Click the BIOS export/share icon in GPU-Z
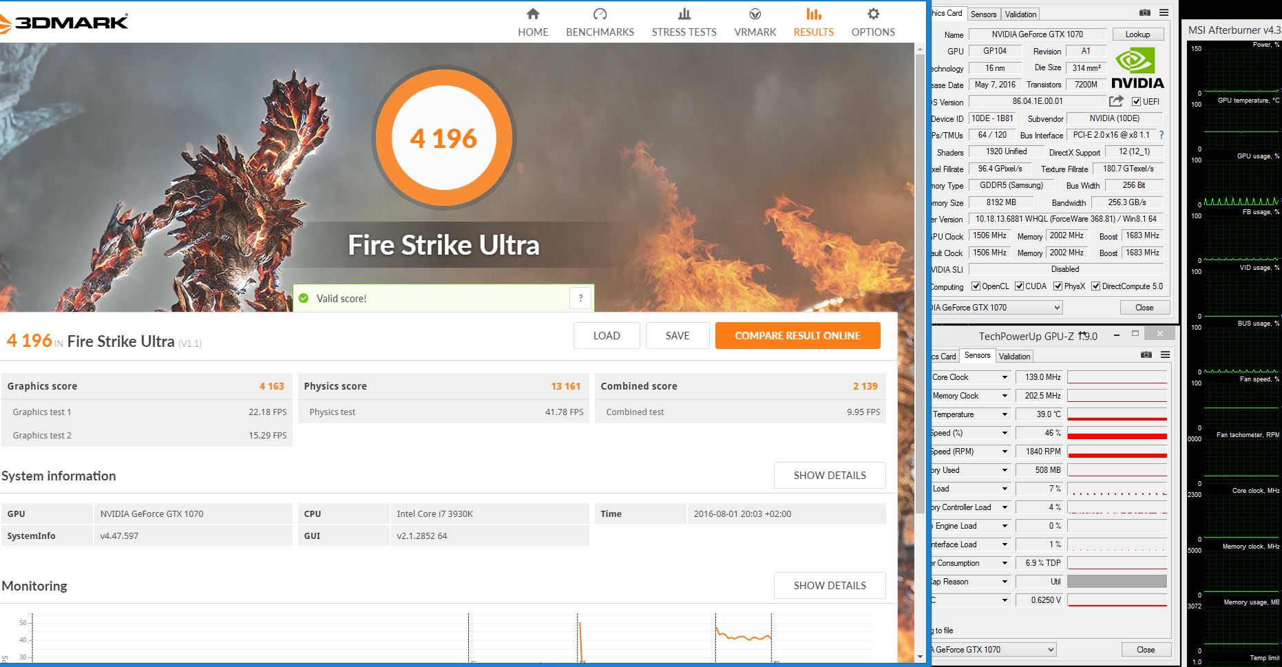Viewport: 1282px width, 667px height. [x=1115, y=101]
